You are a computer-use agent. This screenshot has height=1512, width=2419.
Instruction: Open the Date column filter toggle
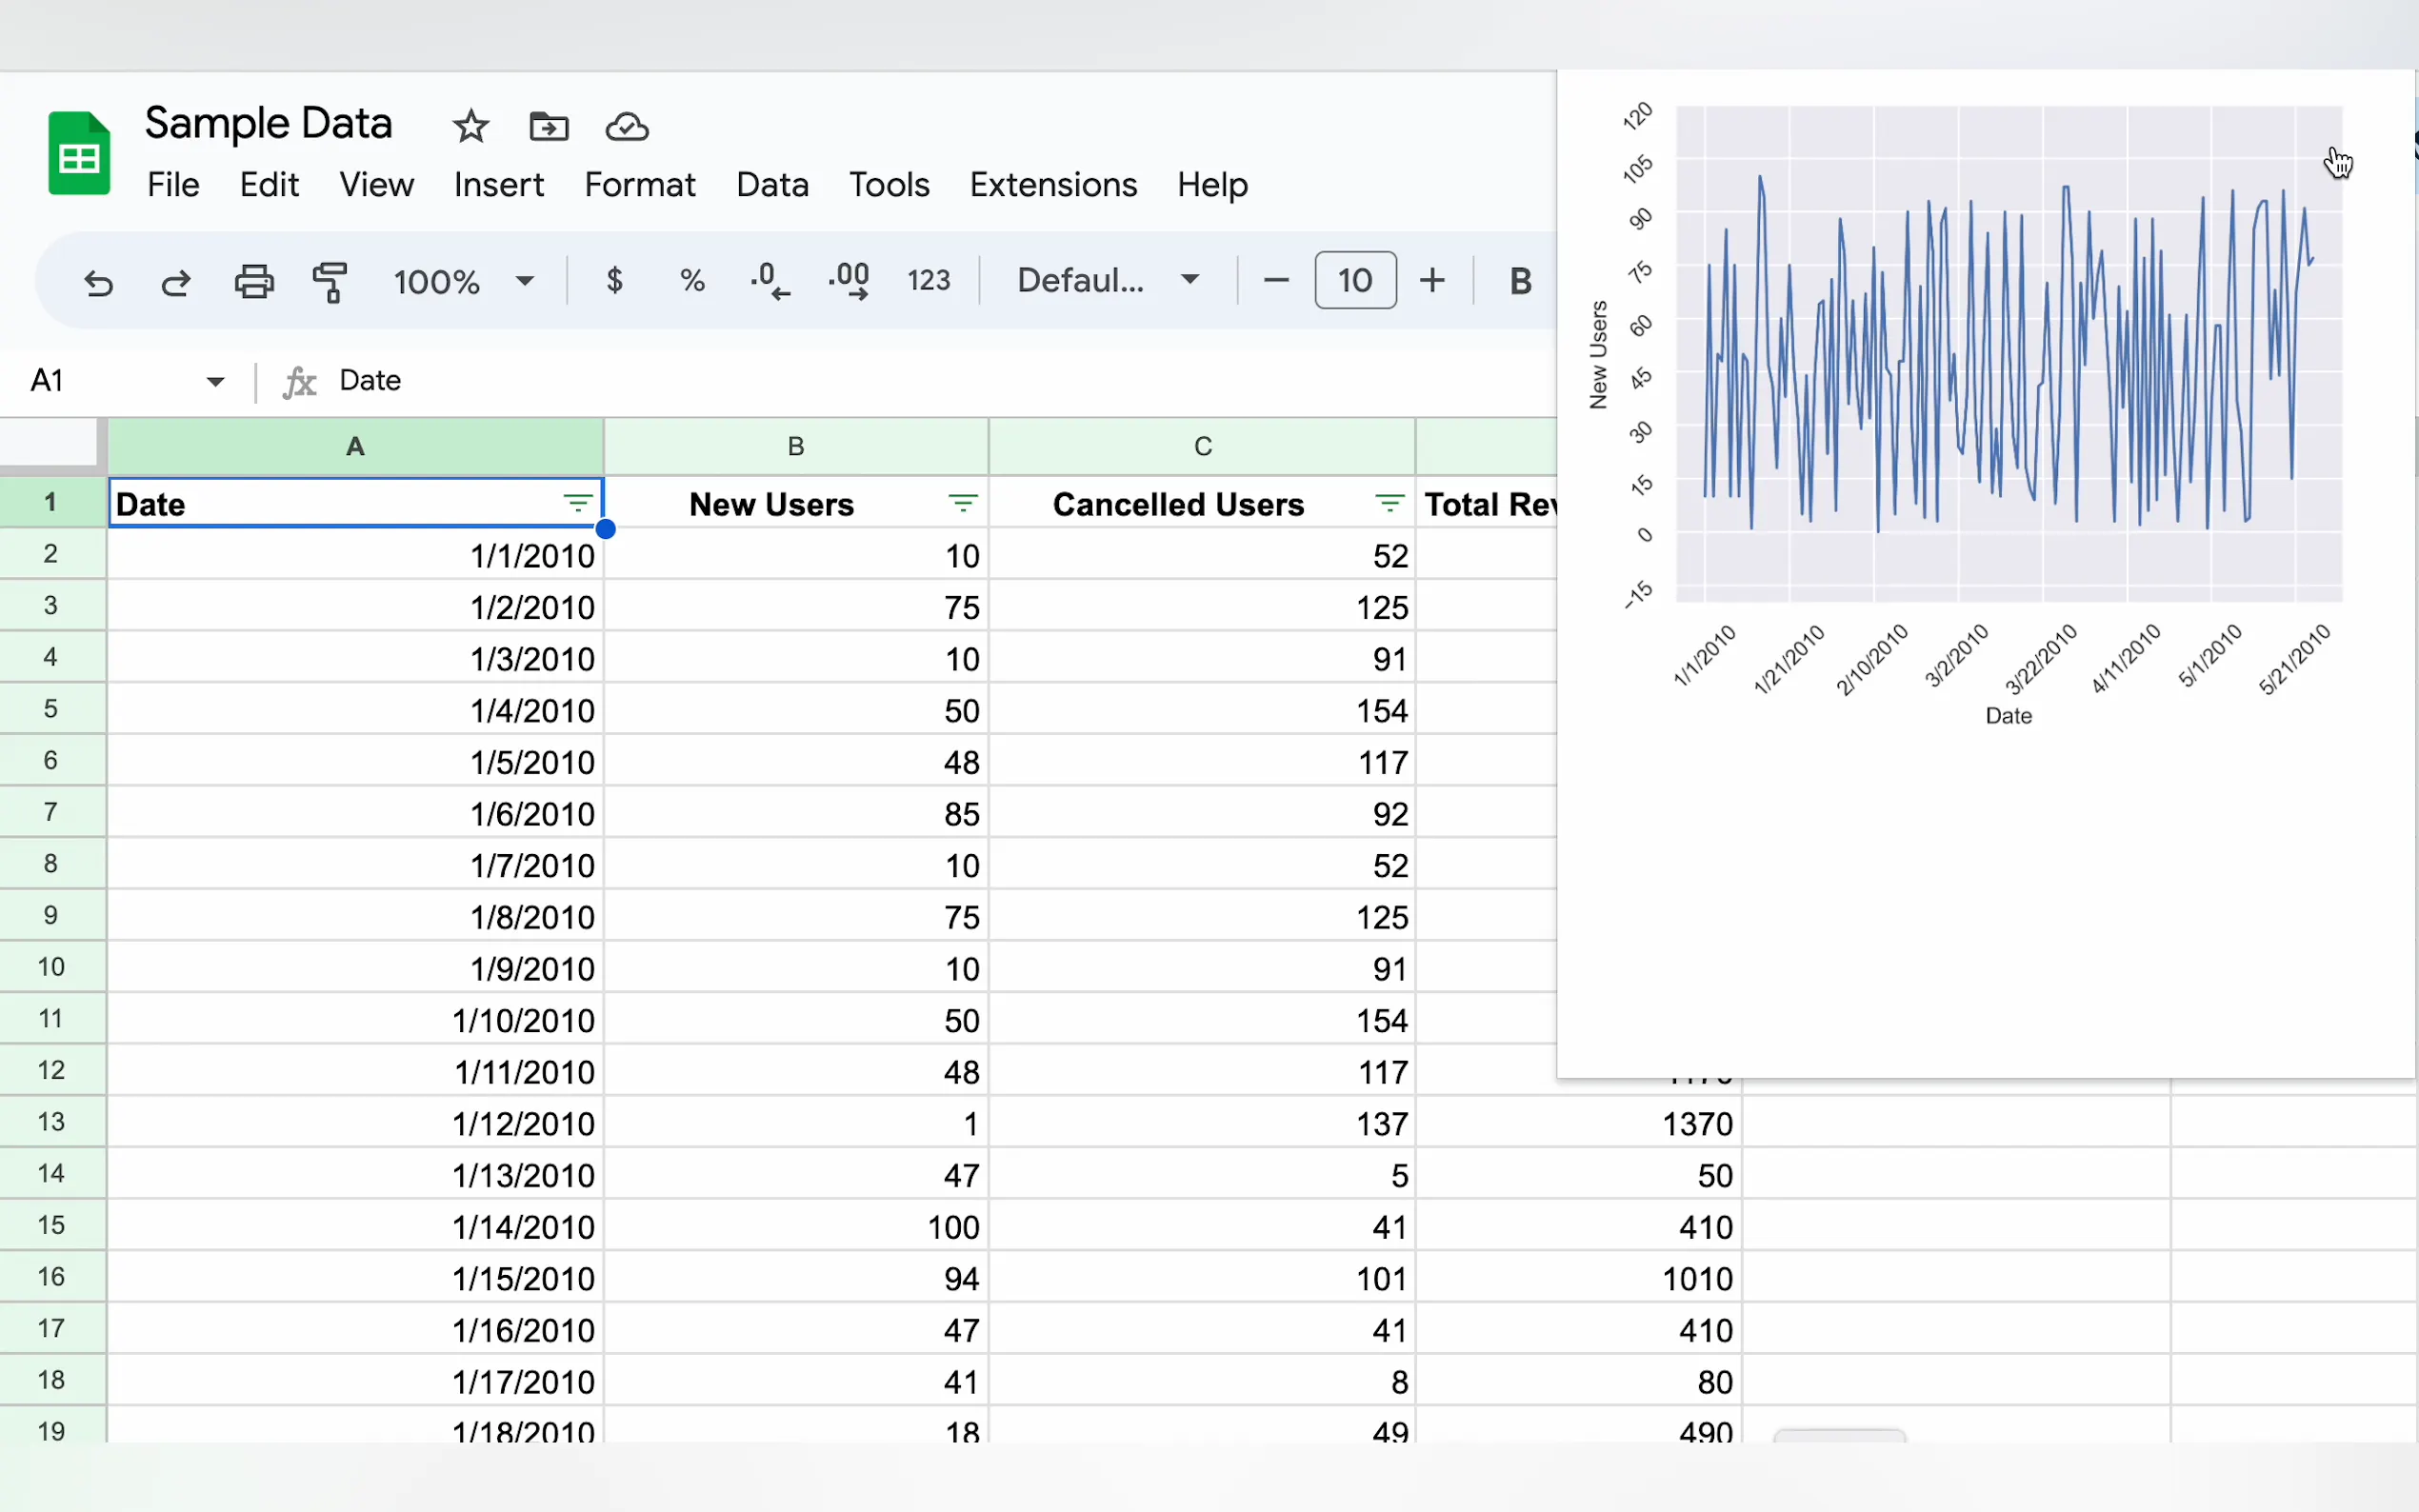tap(577, 503)
